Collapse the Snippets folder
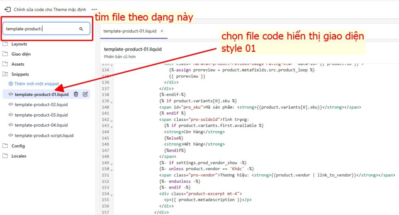Viewport: 399px width, 215px height. [20, 74]
